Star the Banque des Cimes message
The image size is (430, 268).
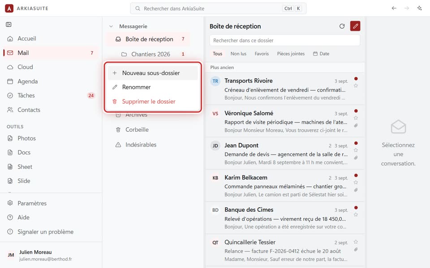coord(356,215)
